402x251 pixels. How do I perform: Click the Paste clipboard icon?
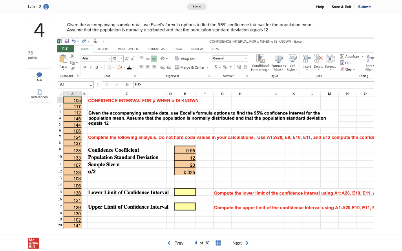[63, 59]
